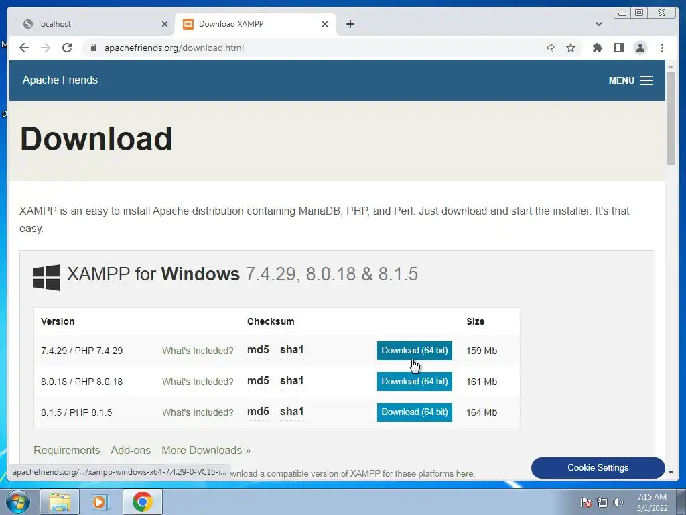
Task: Show sha1 checksum for 7.4.29
Action: [x=291, y=350]
